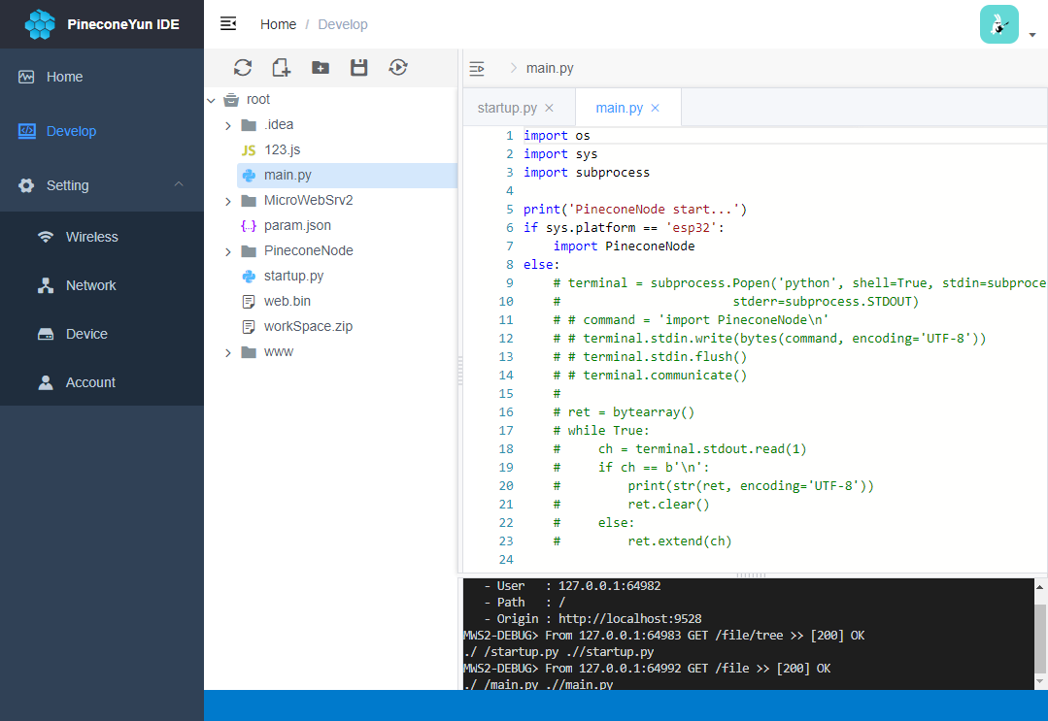Open Wireless settings

point(102,237)
